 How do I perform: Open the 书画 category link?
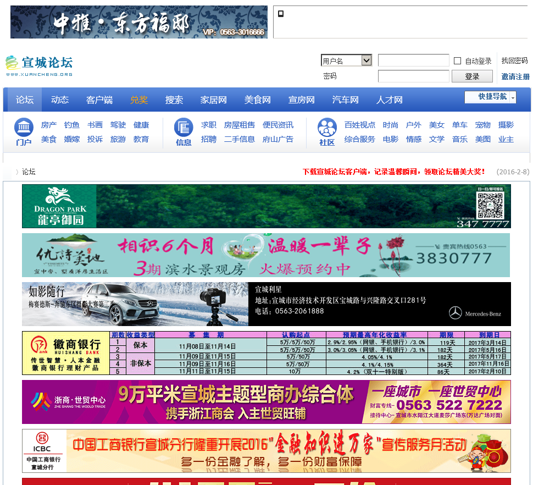[95, 125]
